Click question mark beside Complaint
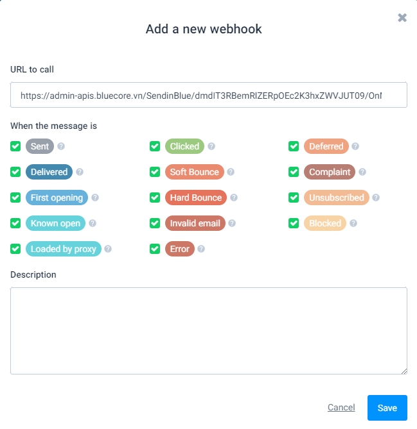417x429 pixels. point(362,172)
